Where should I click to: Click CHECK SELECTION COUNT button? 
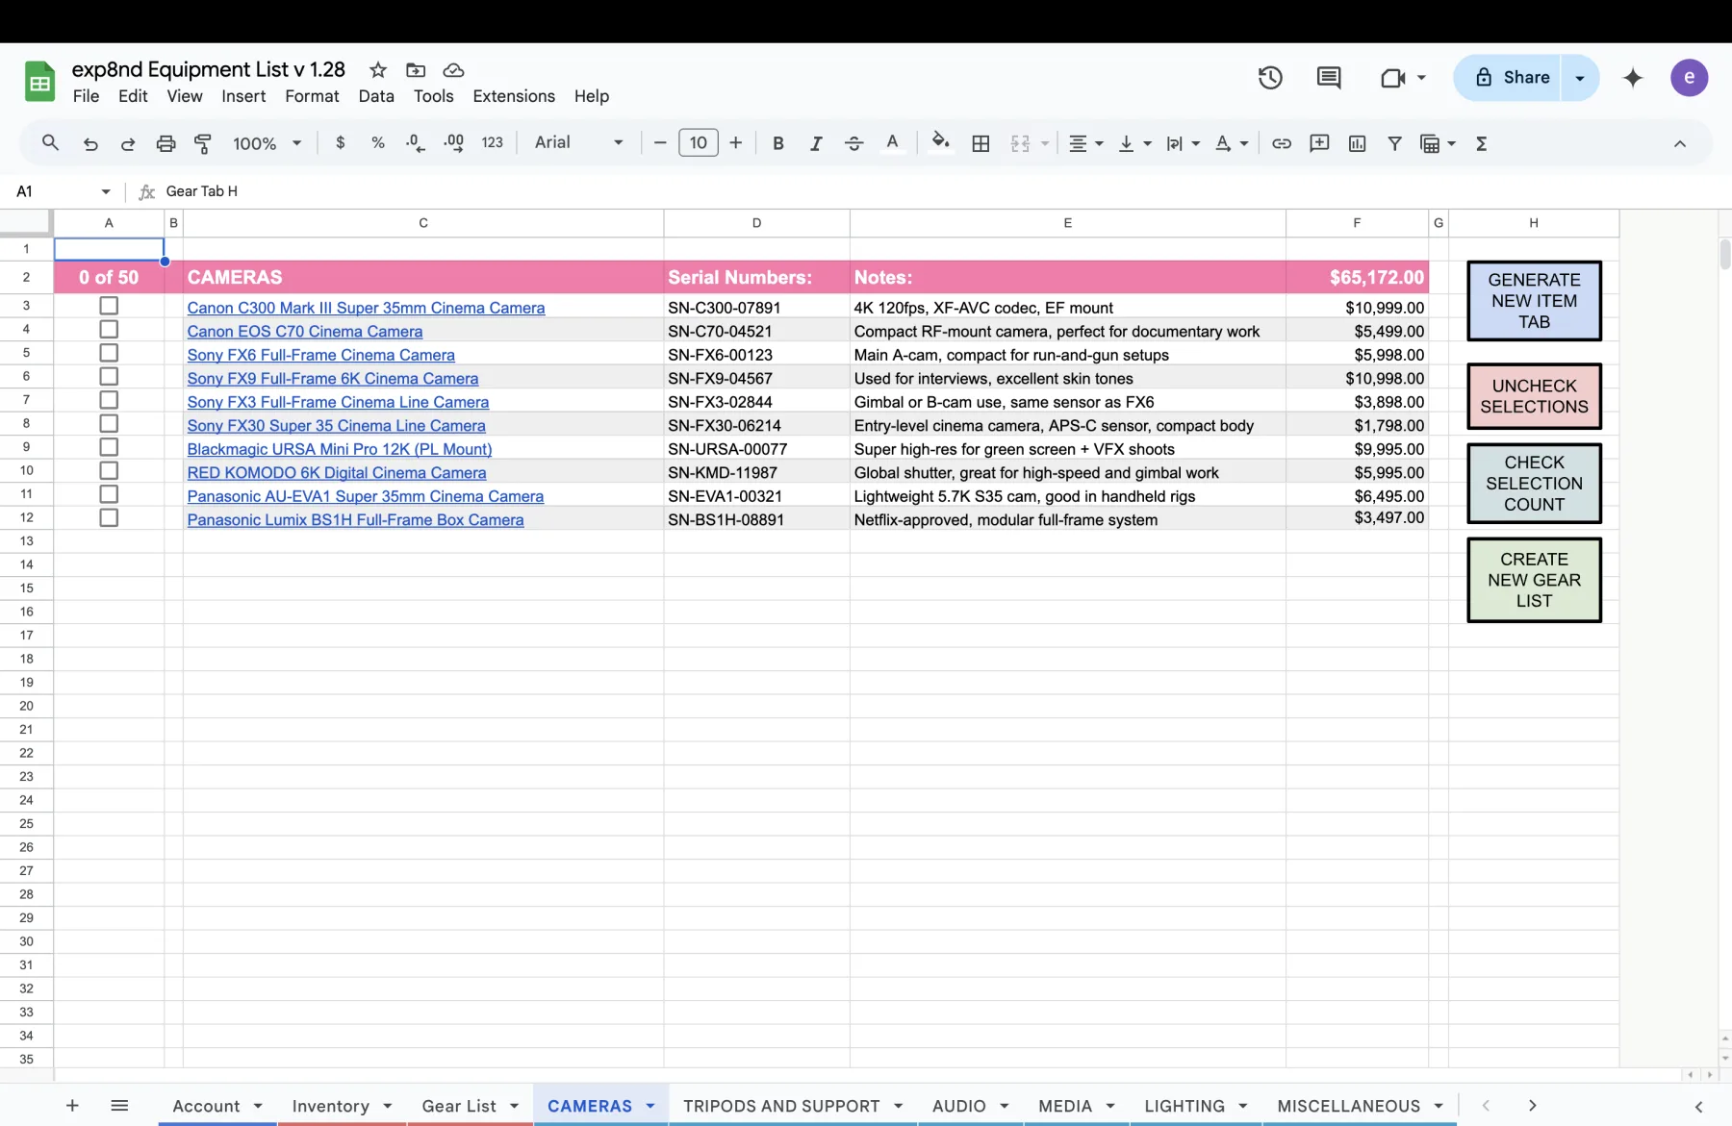(1534, 484)
